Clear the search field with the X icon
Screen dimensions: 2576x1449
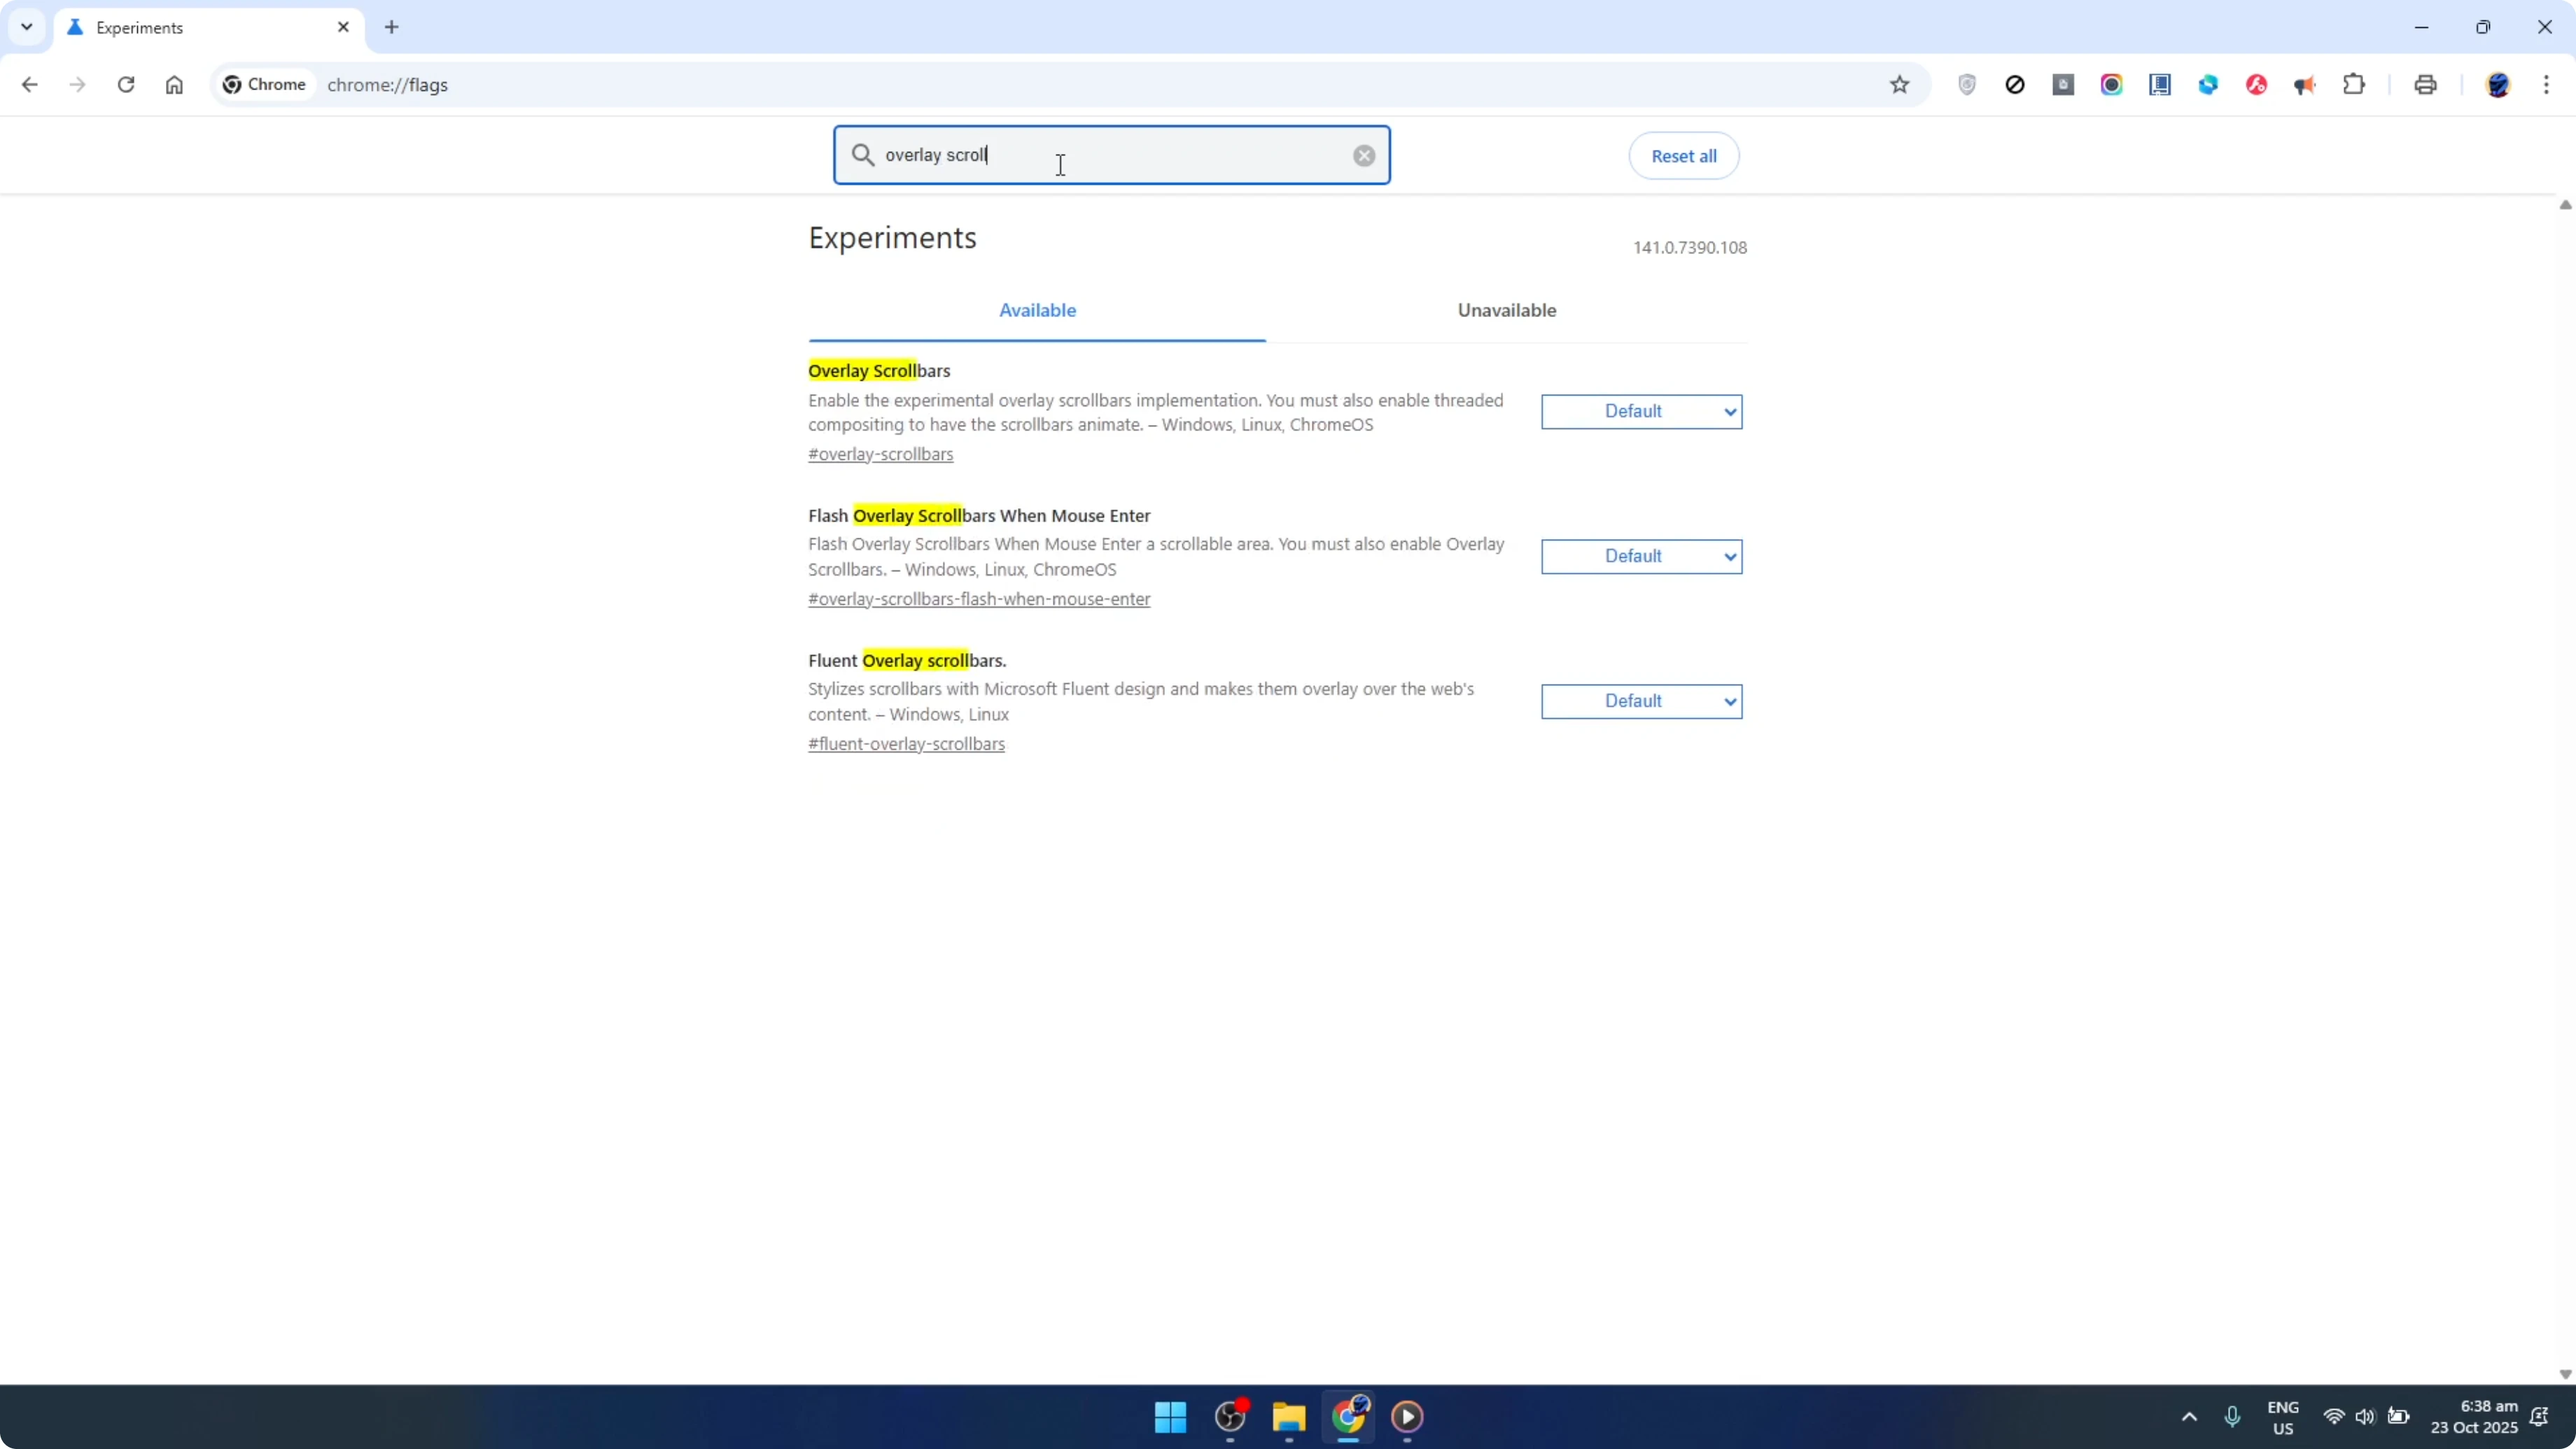[x=1364, y=155]
